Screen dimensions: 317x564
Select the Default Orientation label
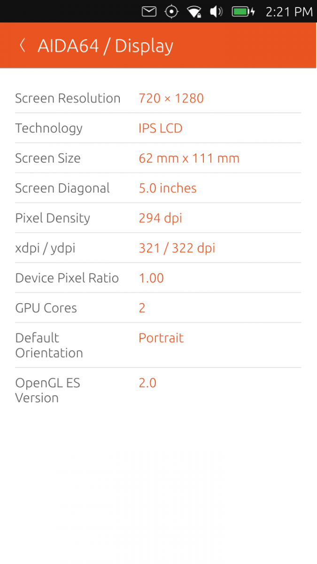click(x=49, y=345)
